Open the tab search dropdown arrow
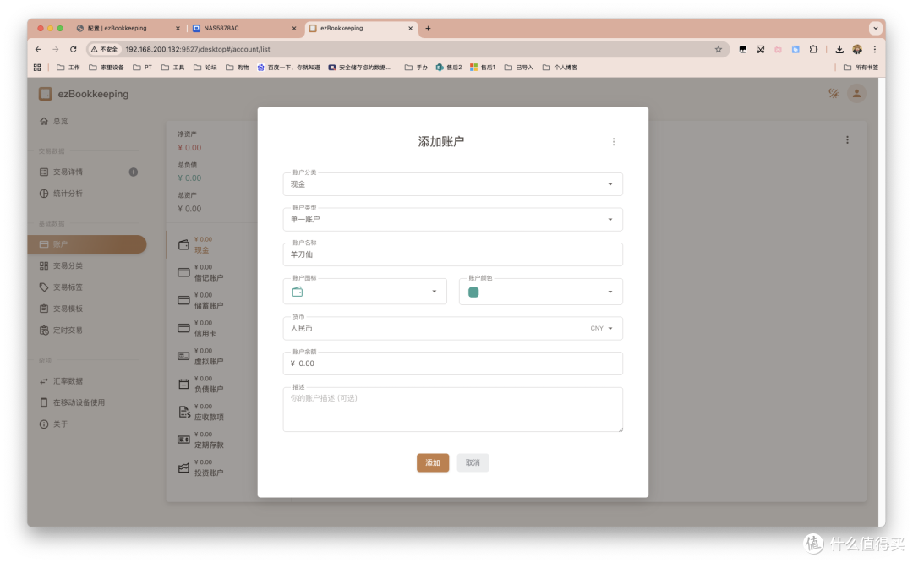The image size is (913, 563). click(x=875, y=28)
